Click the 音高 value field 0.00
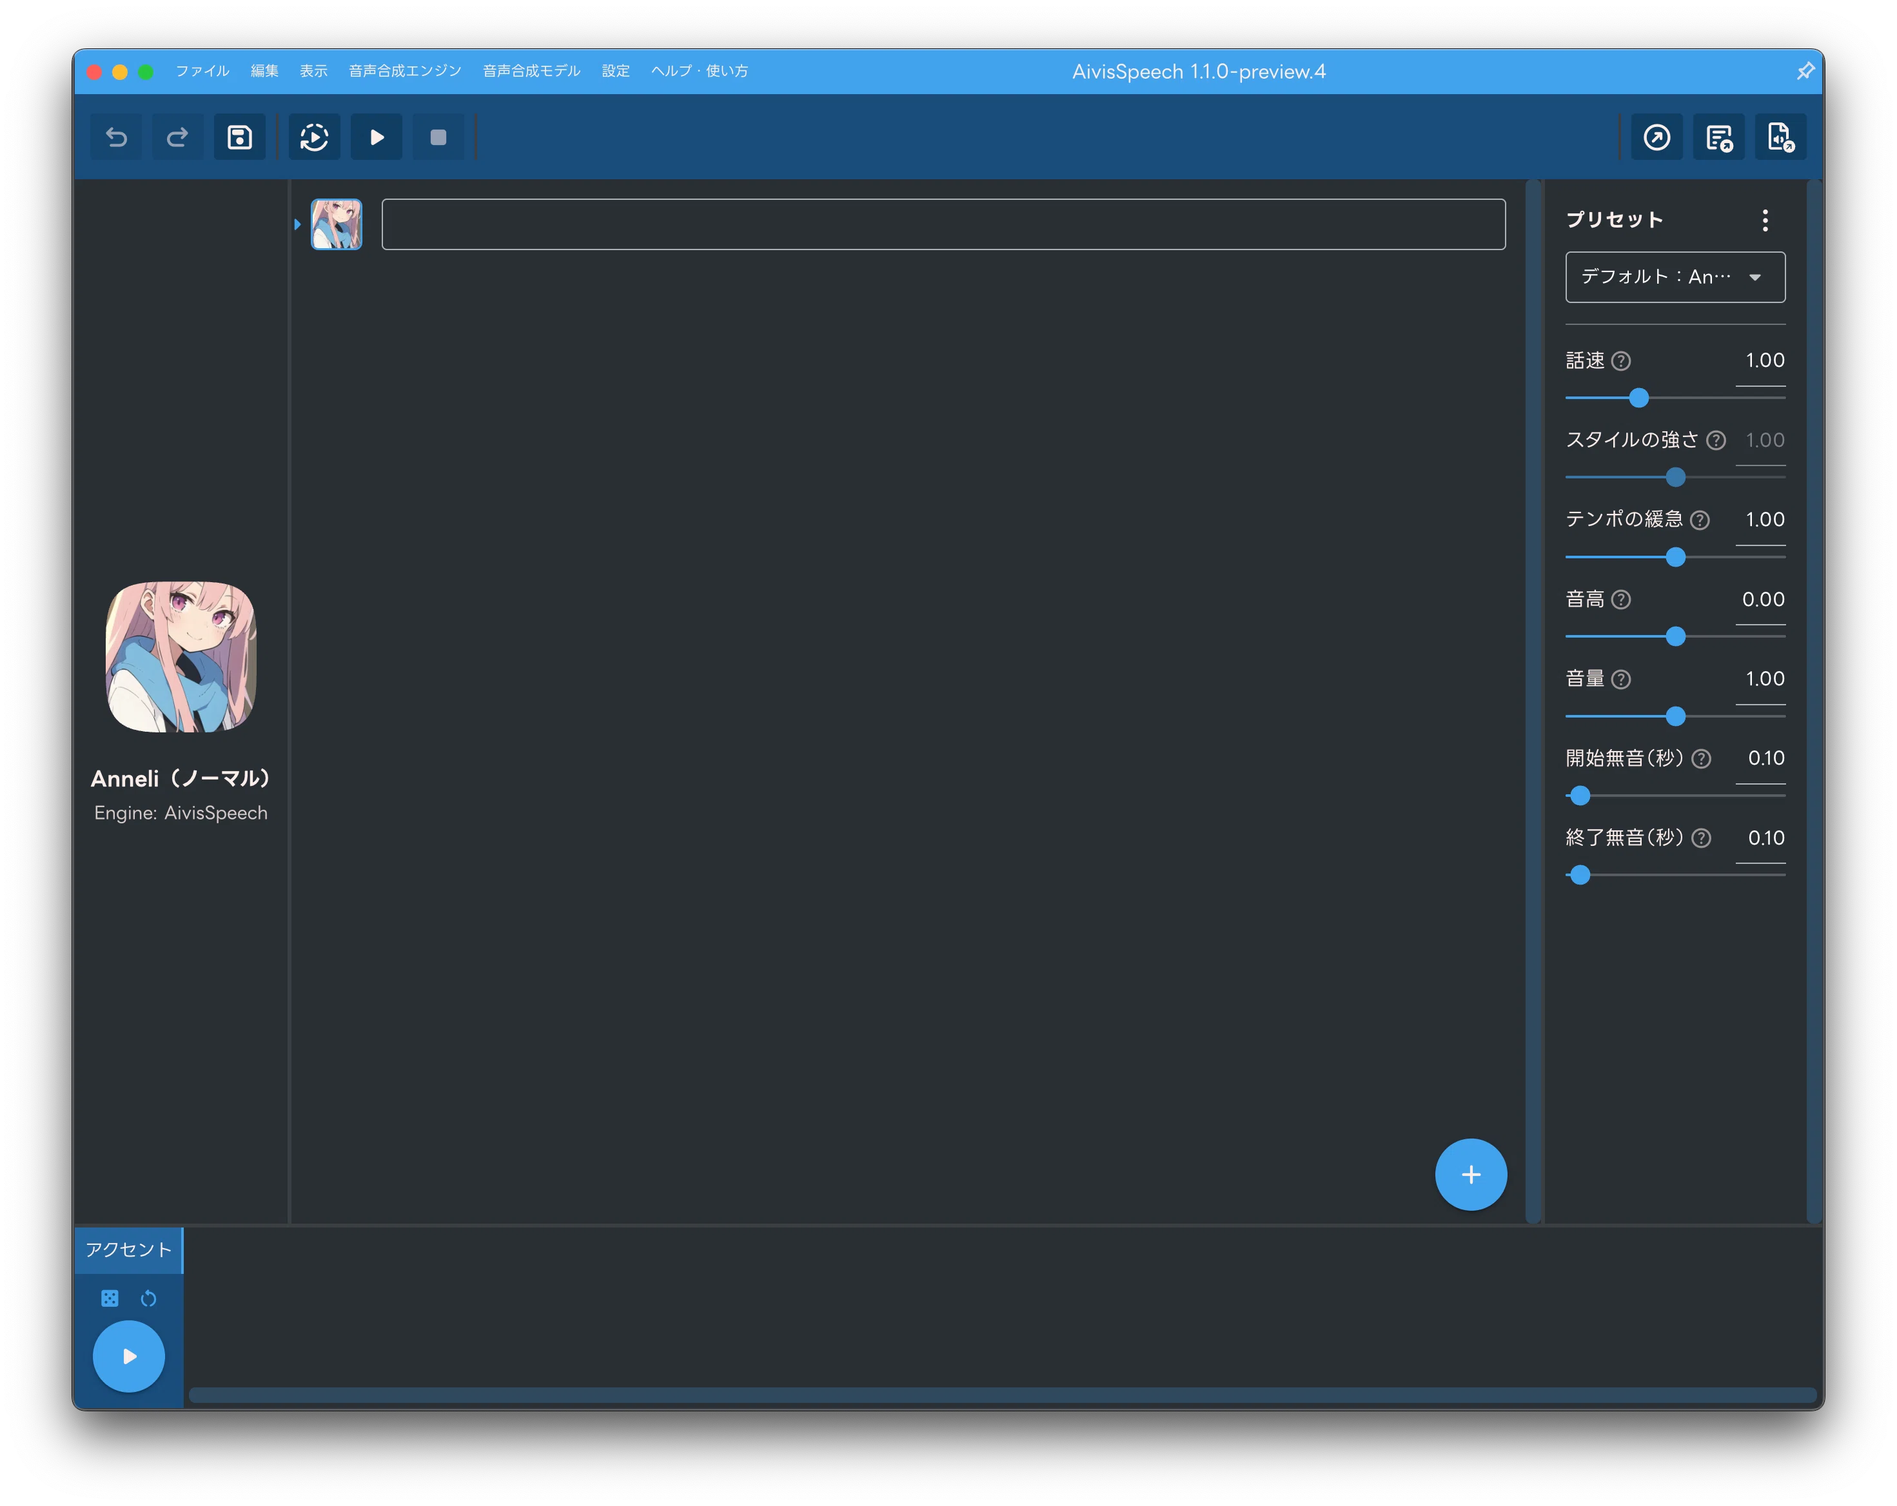 coord(1760,599)
